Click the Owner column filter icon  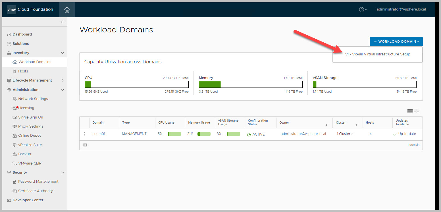pos(326,125)
